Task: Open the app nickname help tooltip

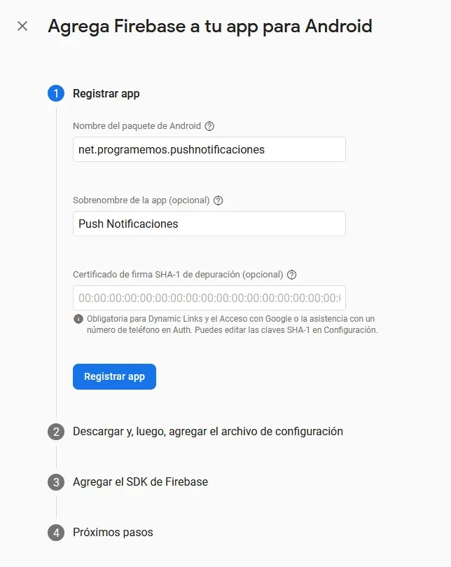Action: pos(218,200)
